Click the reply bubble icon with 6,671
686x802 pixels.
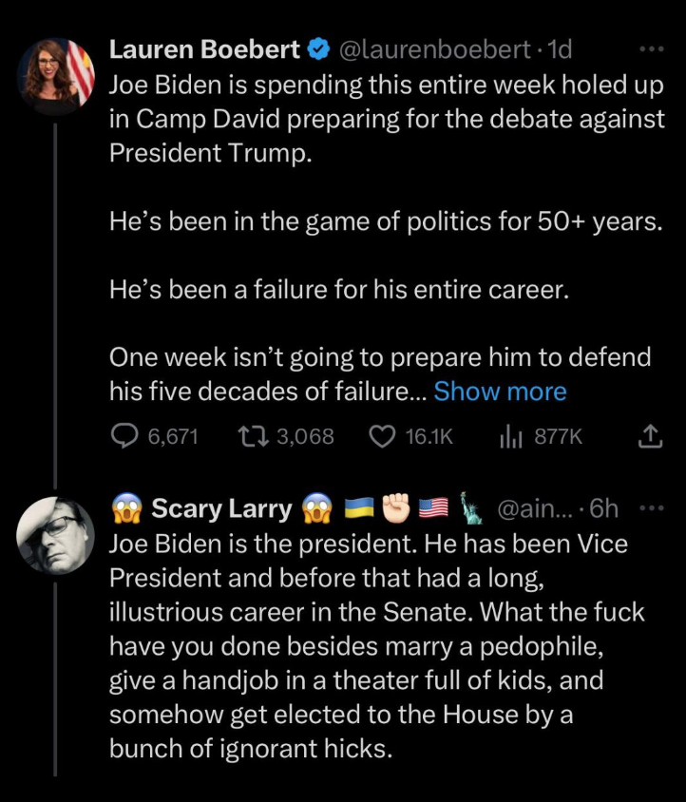click(125, 436)
